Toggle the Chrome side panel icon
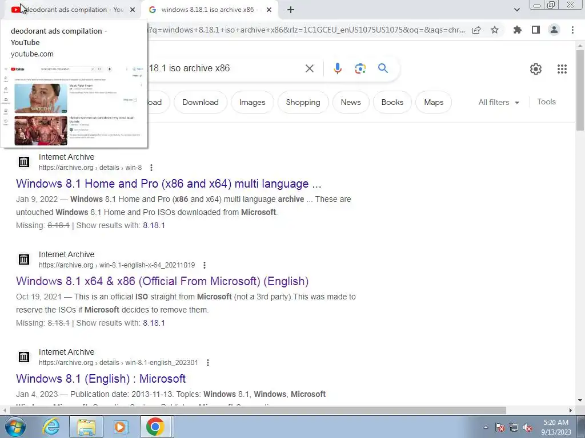Screen dimensions: 585x438 536,30
